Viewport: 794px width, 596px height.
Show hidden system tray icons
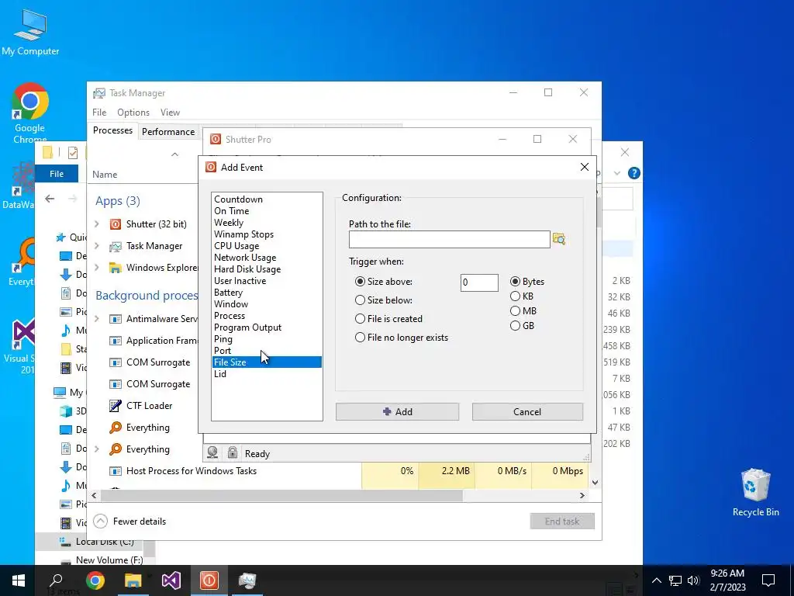pos(656,580)
